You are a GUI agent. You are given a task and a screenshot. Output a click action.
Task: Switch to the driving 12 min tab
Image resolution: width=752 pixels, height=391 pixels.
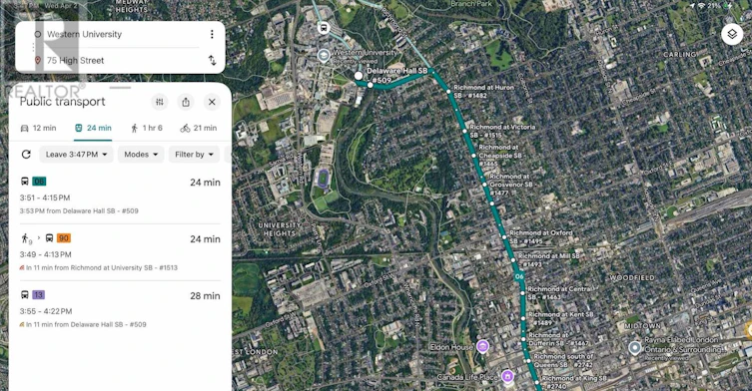pos(38,128)
